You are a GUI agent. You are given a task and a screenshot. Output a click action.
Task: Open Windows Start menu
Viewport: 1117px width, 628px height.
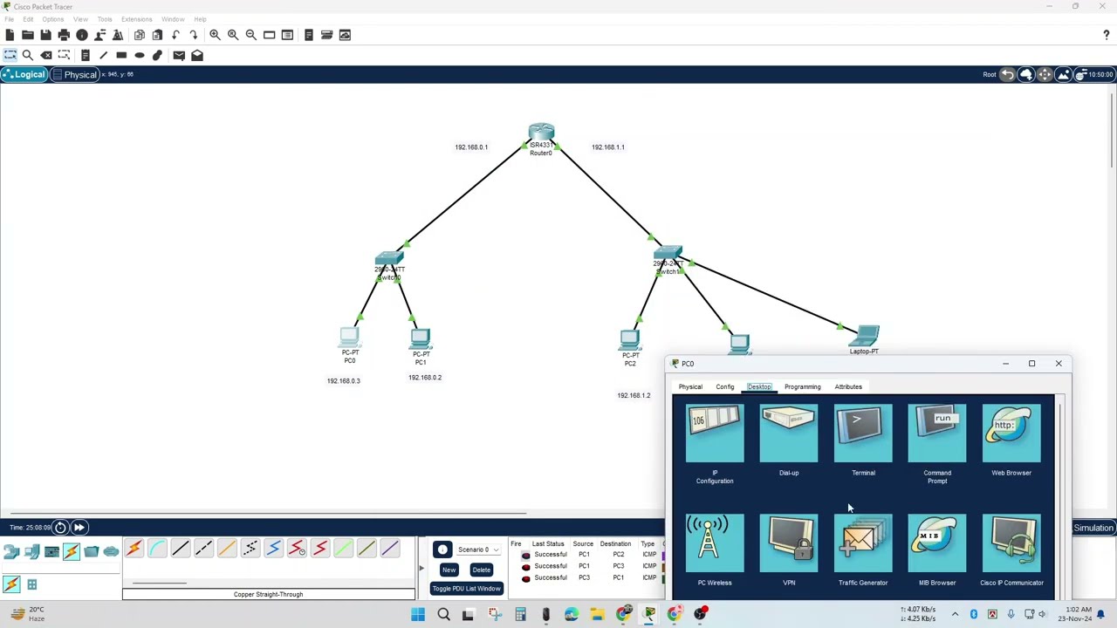pos(418,615)
